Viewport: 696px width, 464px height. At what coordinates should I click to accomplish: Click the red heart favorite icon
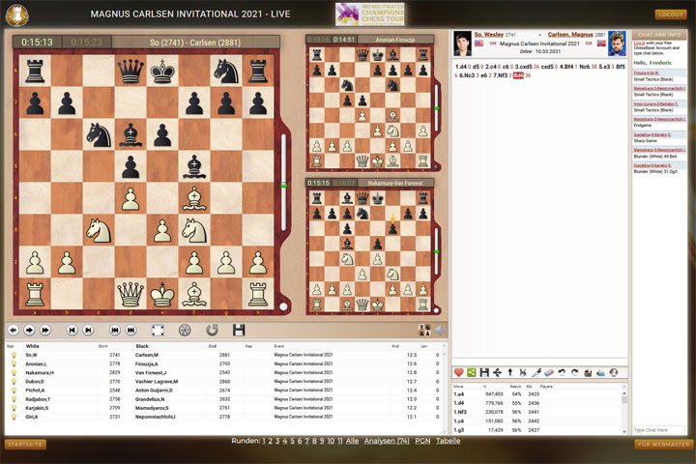point(458,372)
